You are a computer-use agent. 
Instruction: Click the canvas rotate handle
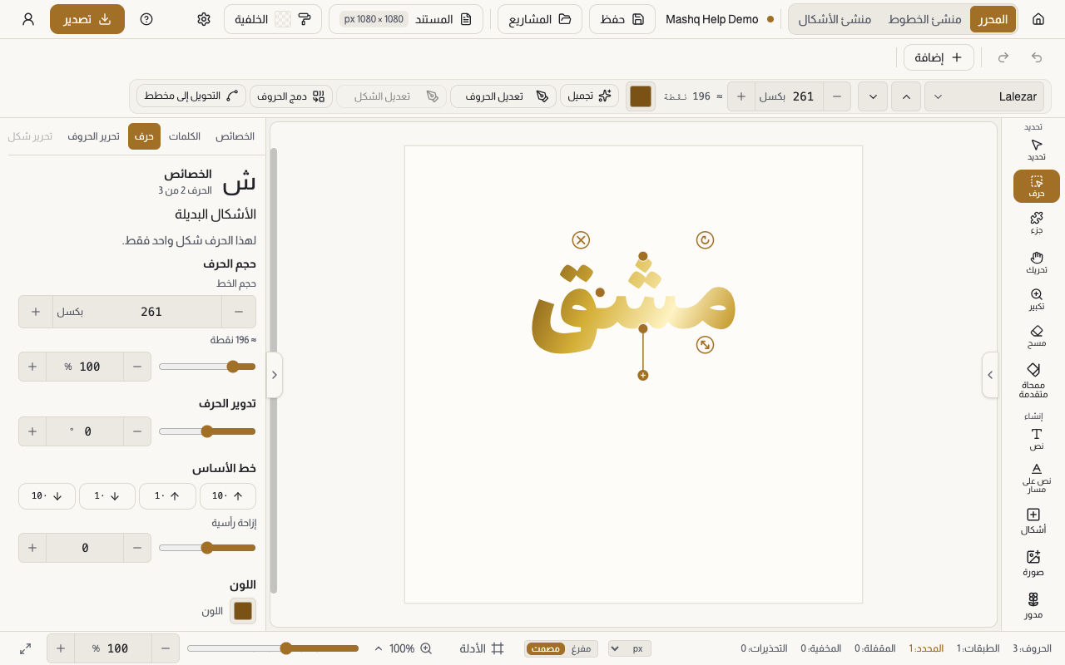coord(705,240)
